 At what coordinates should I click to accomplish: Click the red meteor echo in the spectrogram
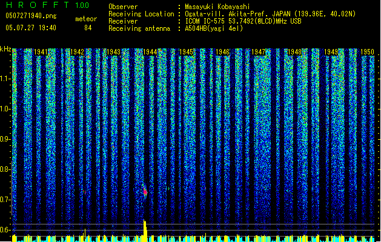click(145, 192)
